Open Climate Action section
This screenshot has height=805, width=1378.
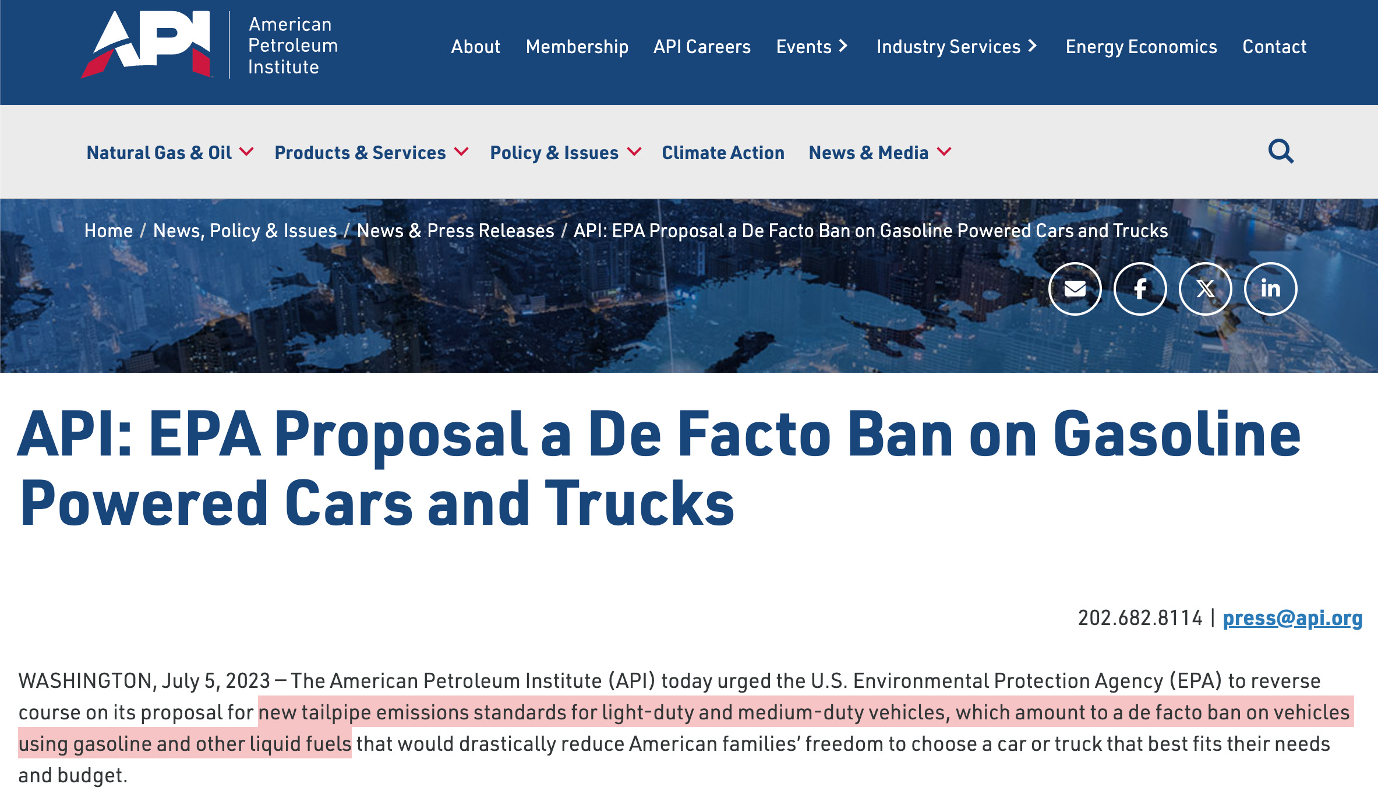coord(723,153)
